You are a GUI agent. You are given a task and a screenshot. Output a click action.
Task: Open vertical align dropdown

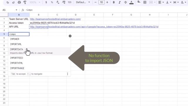coord(168,2)
